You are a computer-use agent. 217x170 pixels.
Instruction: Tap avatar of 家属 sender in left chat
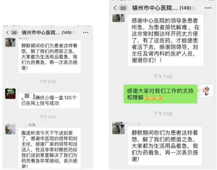[x=10, y=129]
